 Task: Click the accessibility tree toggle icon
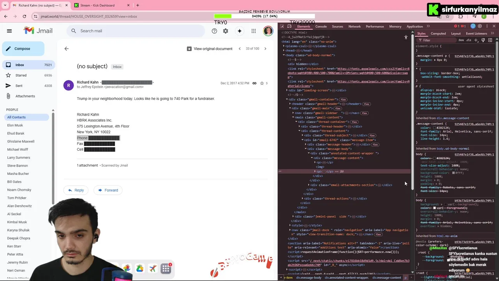pos(406,37)
